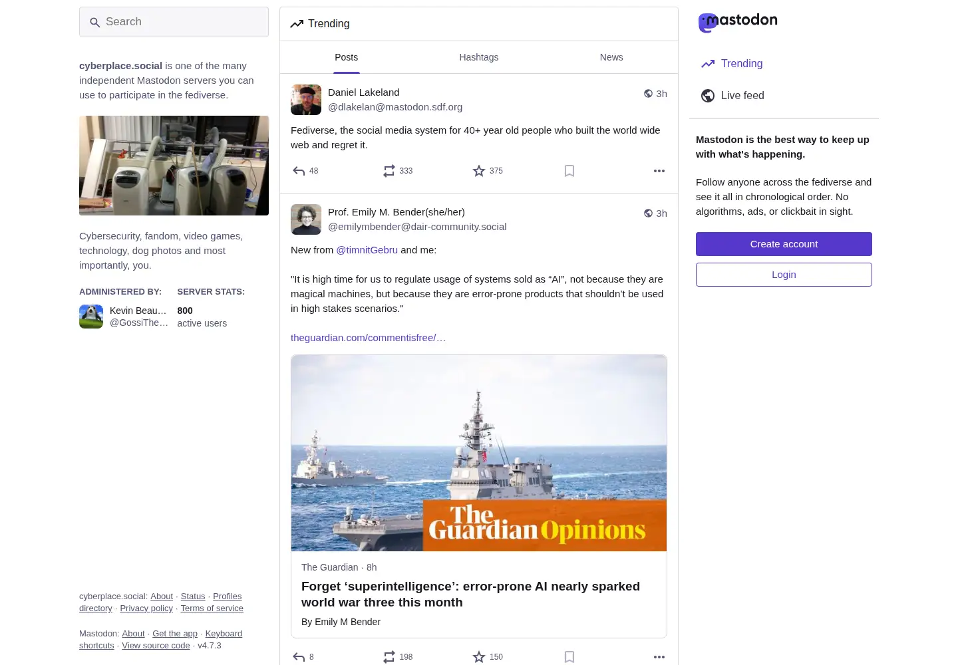Reply to Emily Bender's post
The height and width of the screenshot is (665, 958).
[x=299, y=657]
